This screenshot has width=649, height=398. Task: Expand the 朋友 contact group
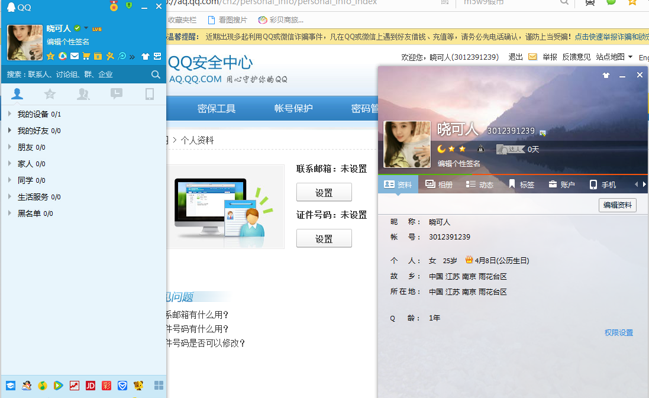(x=9, y=147)
